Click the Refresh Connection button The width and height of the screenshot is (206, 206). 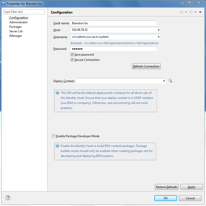click(x=146, y=66)
